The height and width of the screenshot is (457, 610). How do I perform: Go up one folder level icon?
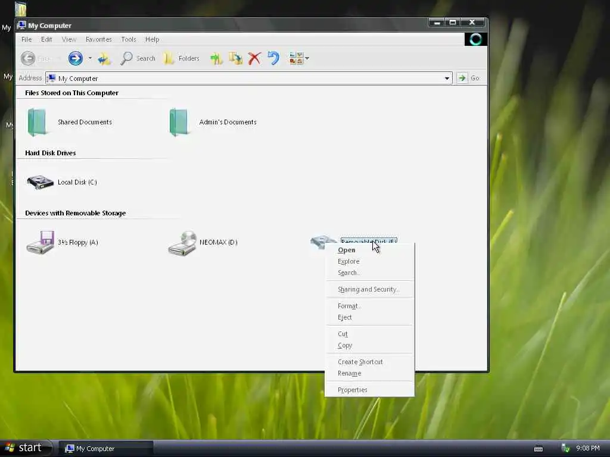pos(104,58)
